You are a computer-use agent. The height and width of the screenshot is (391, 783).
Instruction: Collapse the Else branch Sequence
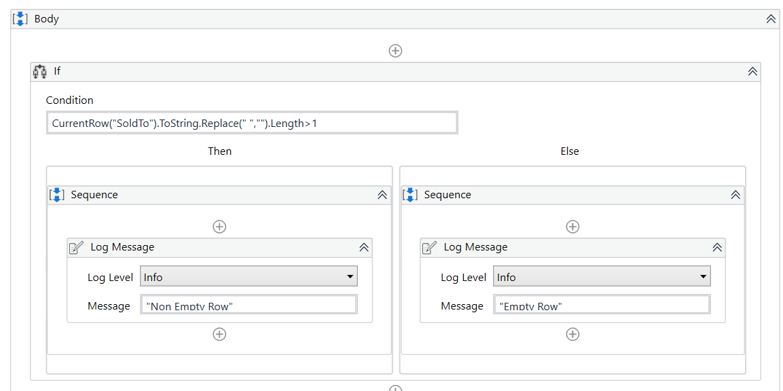(735, 195)
